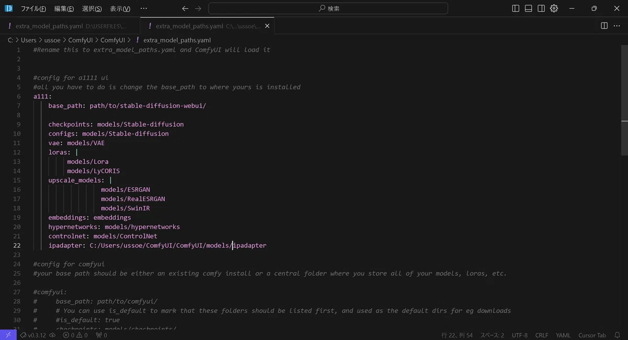The width and height of the screenshot is (628, 340).
Task: Go back with the left arrow
Action: [185, 8]
